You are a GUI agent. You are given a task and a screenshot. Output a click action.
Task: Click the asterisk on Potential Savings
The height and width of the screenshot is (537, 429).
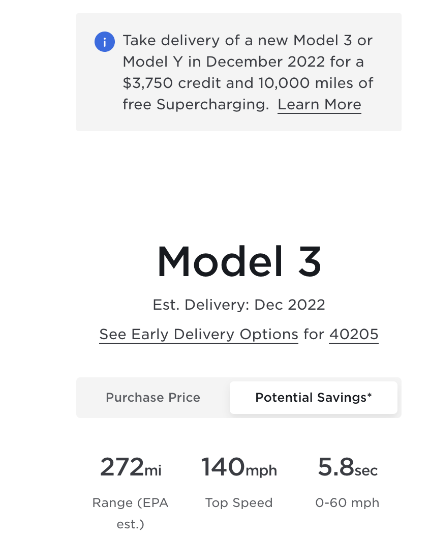(370, 395)
